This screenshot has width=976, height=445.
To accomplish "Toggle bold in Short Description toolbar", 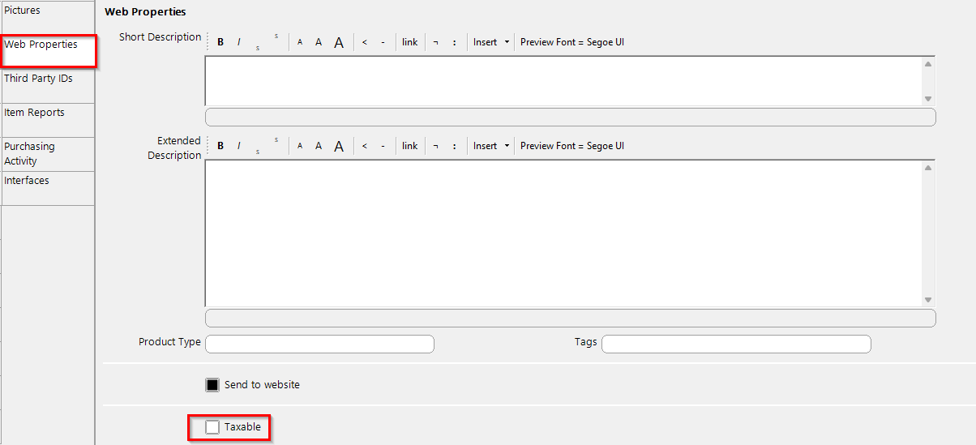I will click(x=220, y=42).
